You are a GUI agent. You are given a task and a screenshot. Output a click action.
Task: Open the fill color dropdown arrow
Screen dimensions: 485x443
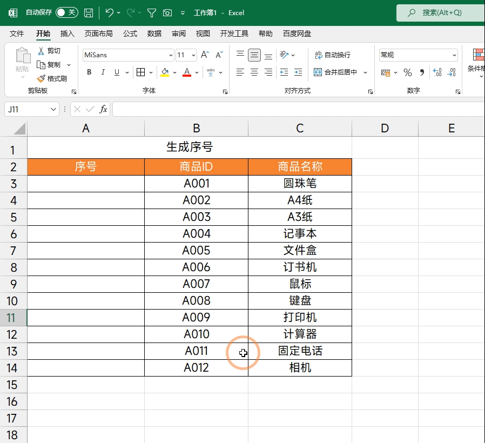(176, 72)
